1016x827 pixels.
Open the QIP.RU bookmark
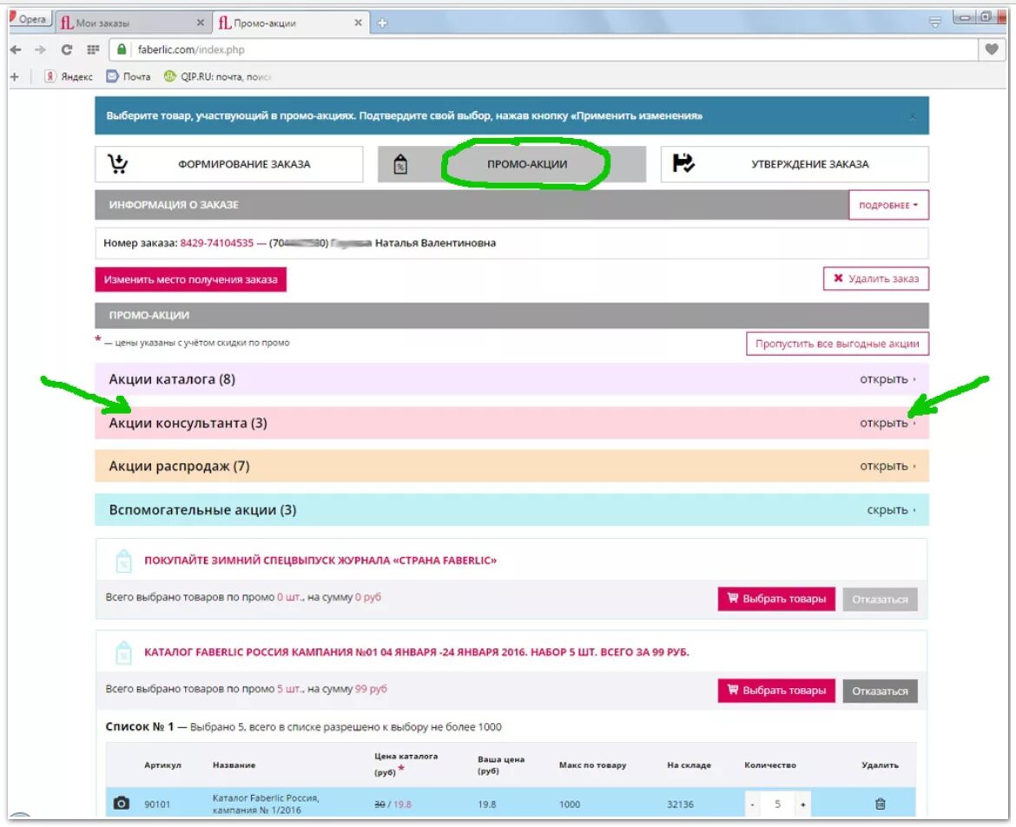tap(217, 76)
